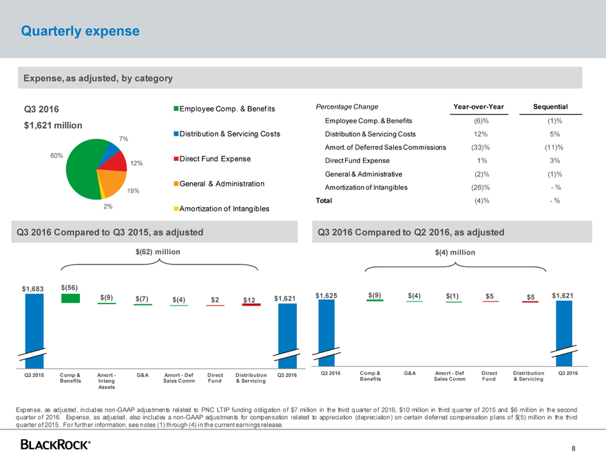Click the page number 8 in the footer
The width and height of the screenshot is (606, 457).
click(573, 448)
